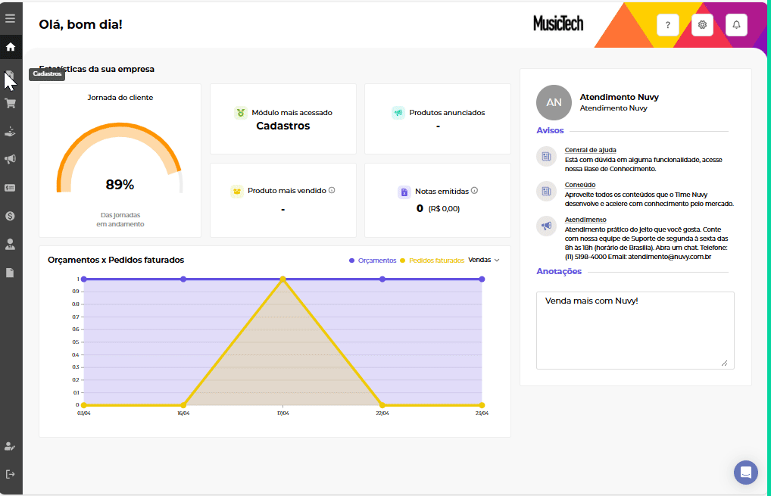Open the megaphone marketing module
The height and width of the screenshot is (496, 771).
coord(11,159)
